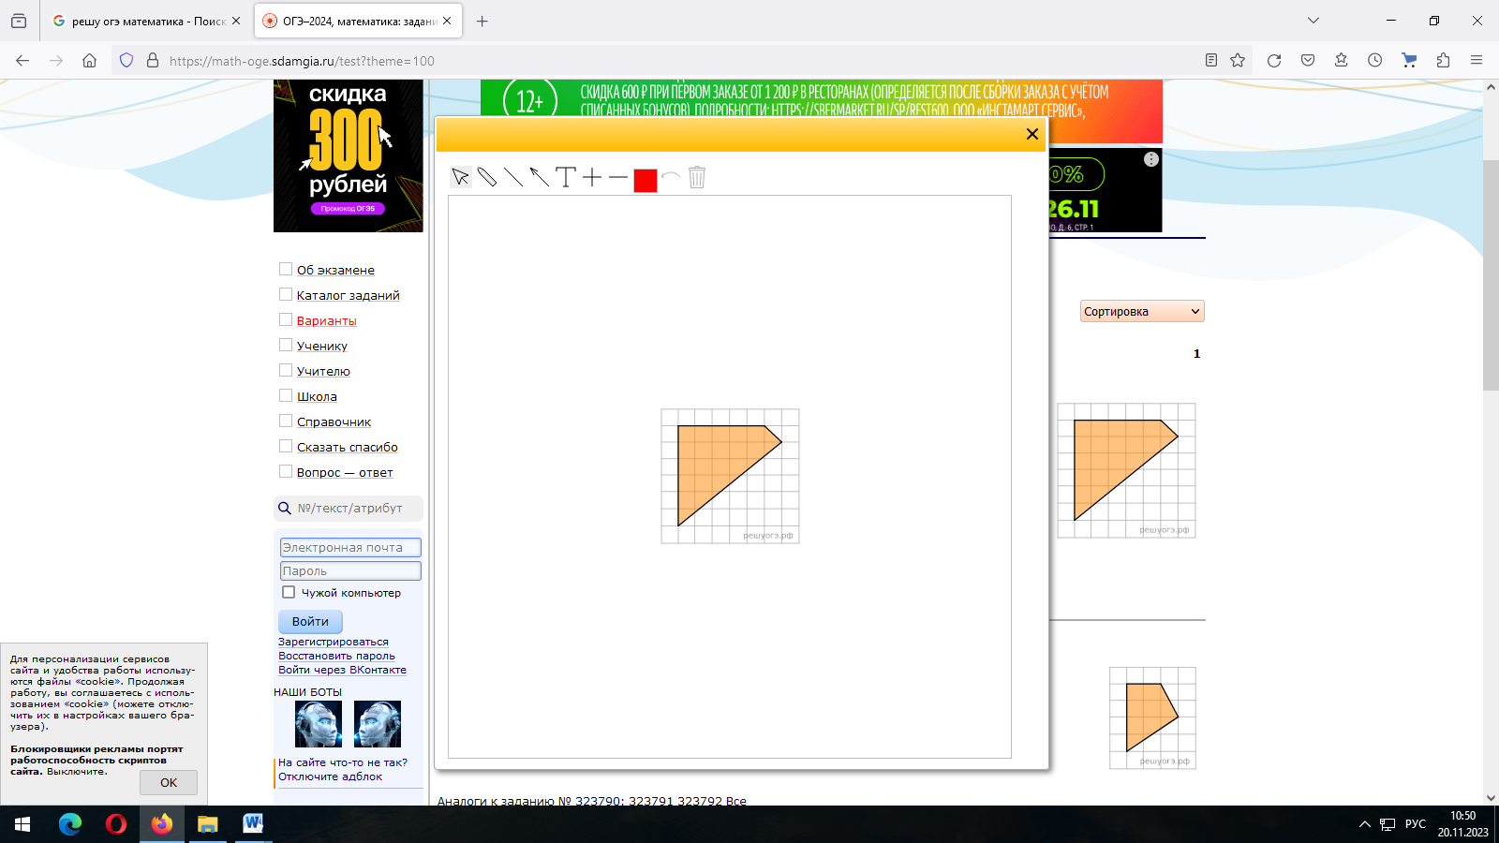Screen dimensions: 1499x843
Task: Open the Windows Start menu
Action: click(22, 824)
